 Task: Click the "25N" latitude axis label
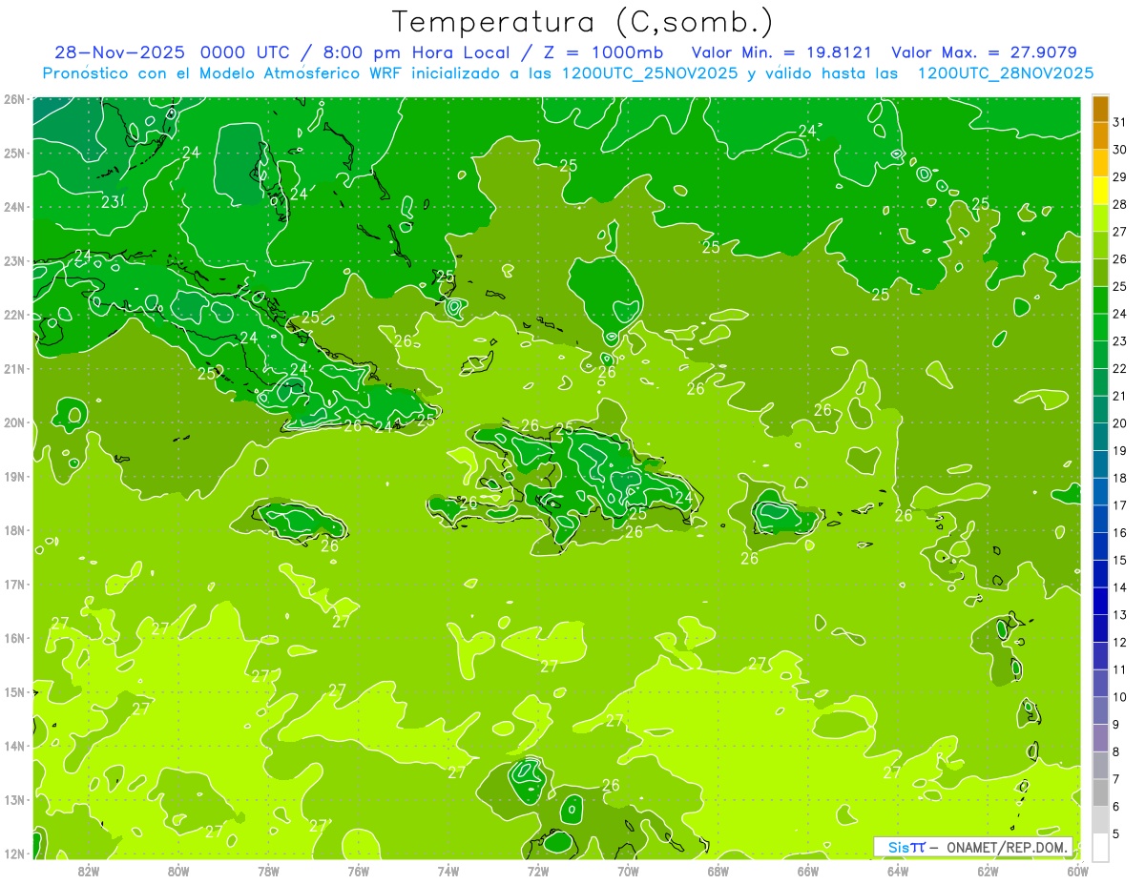pos(13,154)
